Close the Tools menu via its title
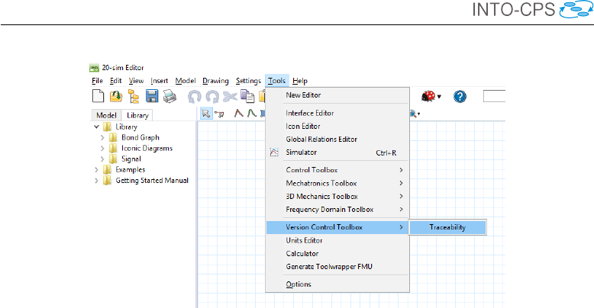Screen dimensions: 594x308 tap(277, 81)
